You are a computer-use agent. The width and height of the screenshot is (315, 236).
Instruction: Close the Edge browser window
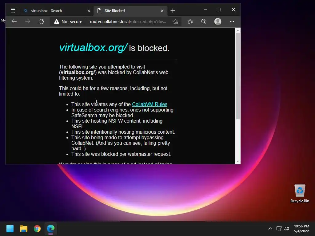[x=233, y=10]
